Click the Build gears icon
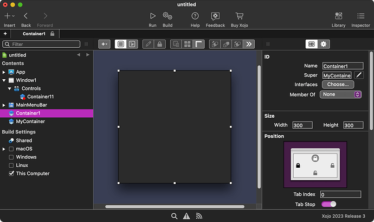 (167, 16)
